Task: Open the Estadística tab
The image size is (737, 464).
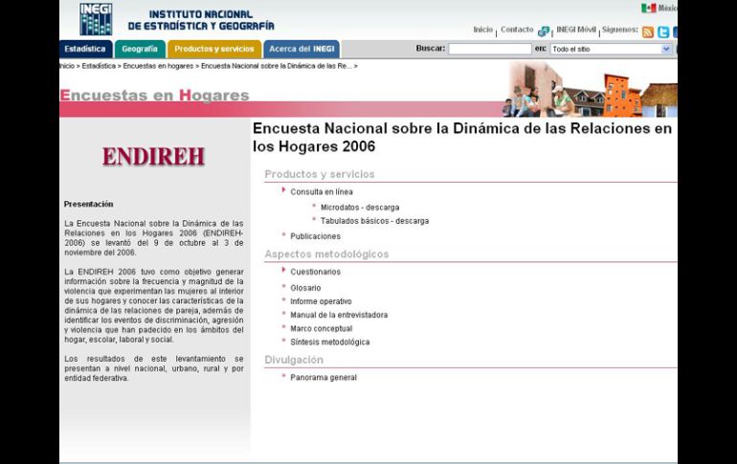Action: click(86, 49)
